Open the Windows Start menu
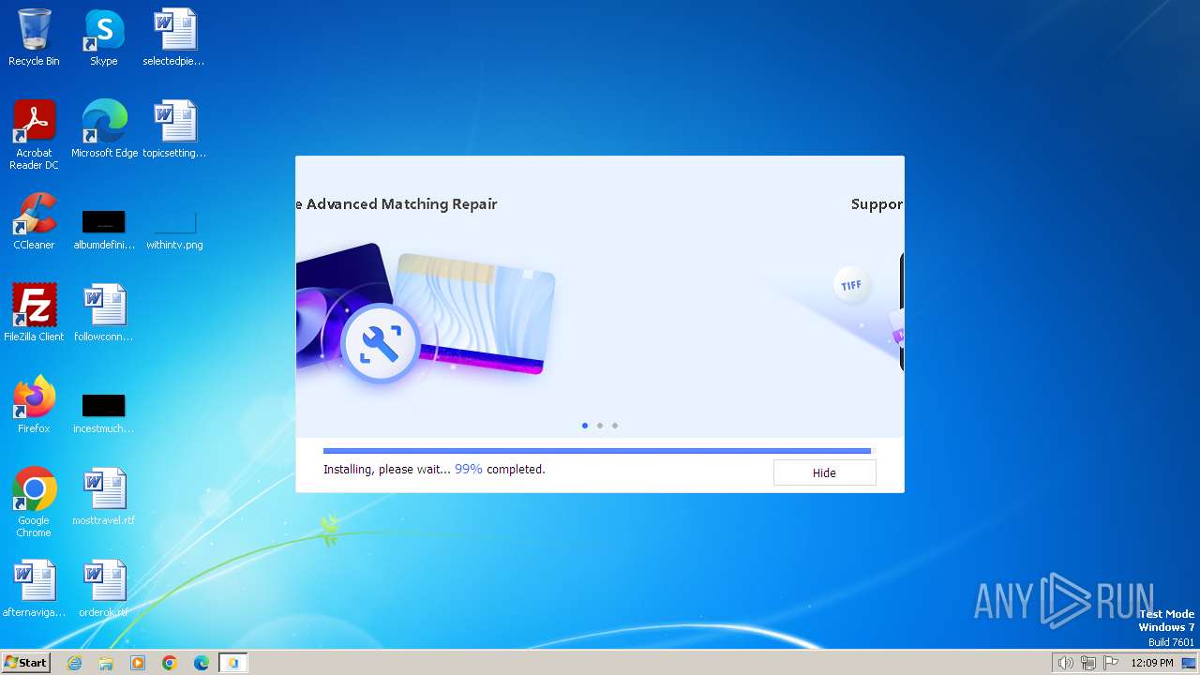Image resolution: width=1200 pixels, height=675 pixels. pyautogui.click(x=26, y=663)
